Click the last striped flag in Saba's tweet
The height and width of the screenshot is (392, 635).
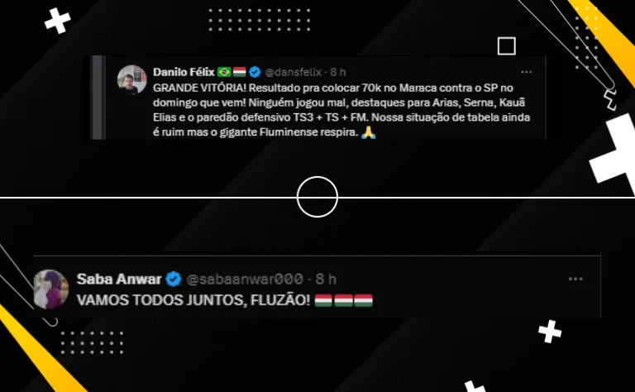[363, 300]
